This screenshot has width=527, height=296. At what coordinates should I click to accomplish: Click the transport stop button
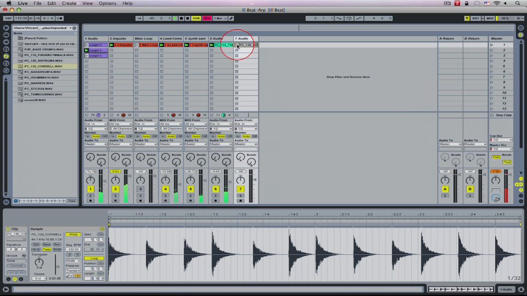click(181, 18)
